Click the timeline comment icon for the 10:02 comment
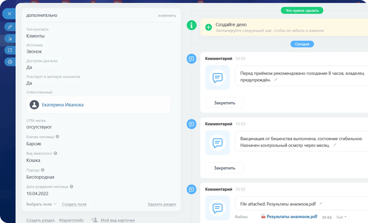Viewport: 368px width, 223px height. [191, 189]
